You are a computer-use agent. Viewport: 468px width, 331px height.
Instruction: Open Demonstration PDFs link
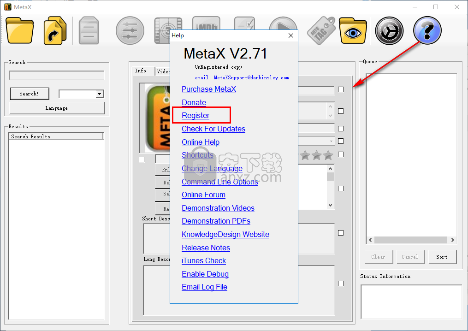216,221
